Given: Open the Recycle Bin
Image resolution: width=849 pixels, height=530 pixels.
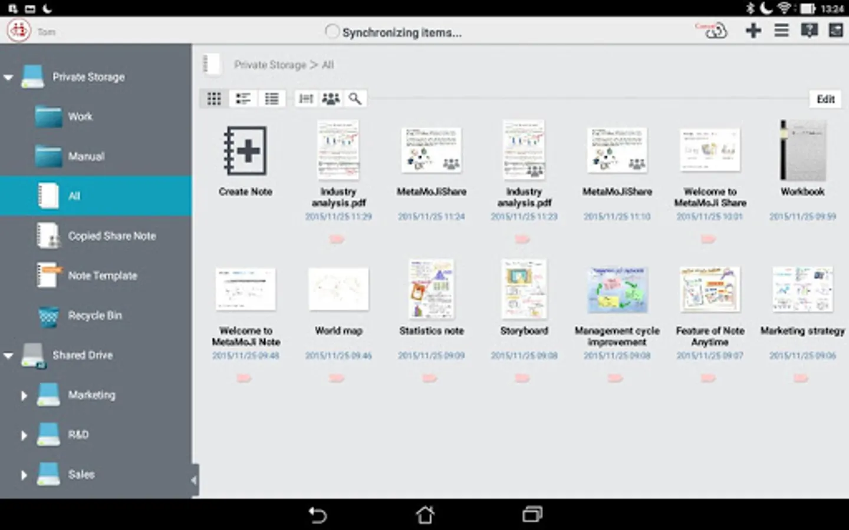Looking at the screenshot, I should click(96, 316).
